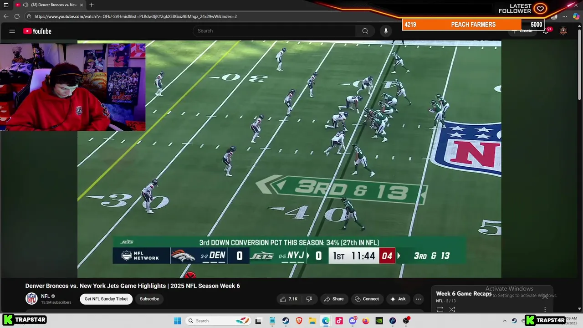Open the YouTube hamburger guide menu
The image size is (583, 328).
(12, 31)
